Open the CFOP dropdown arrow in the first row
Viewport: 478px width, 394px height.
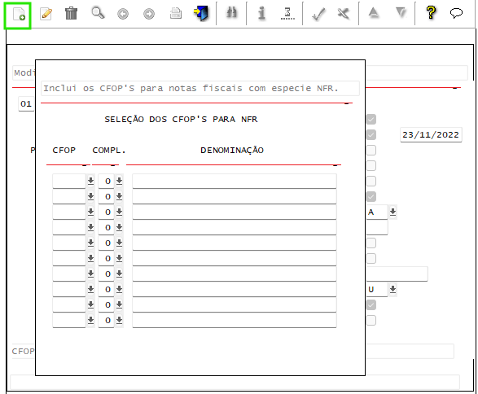[90, 181]
